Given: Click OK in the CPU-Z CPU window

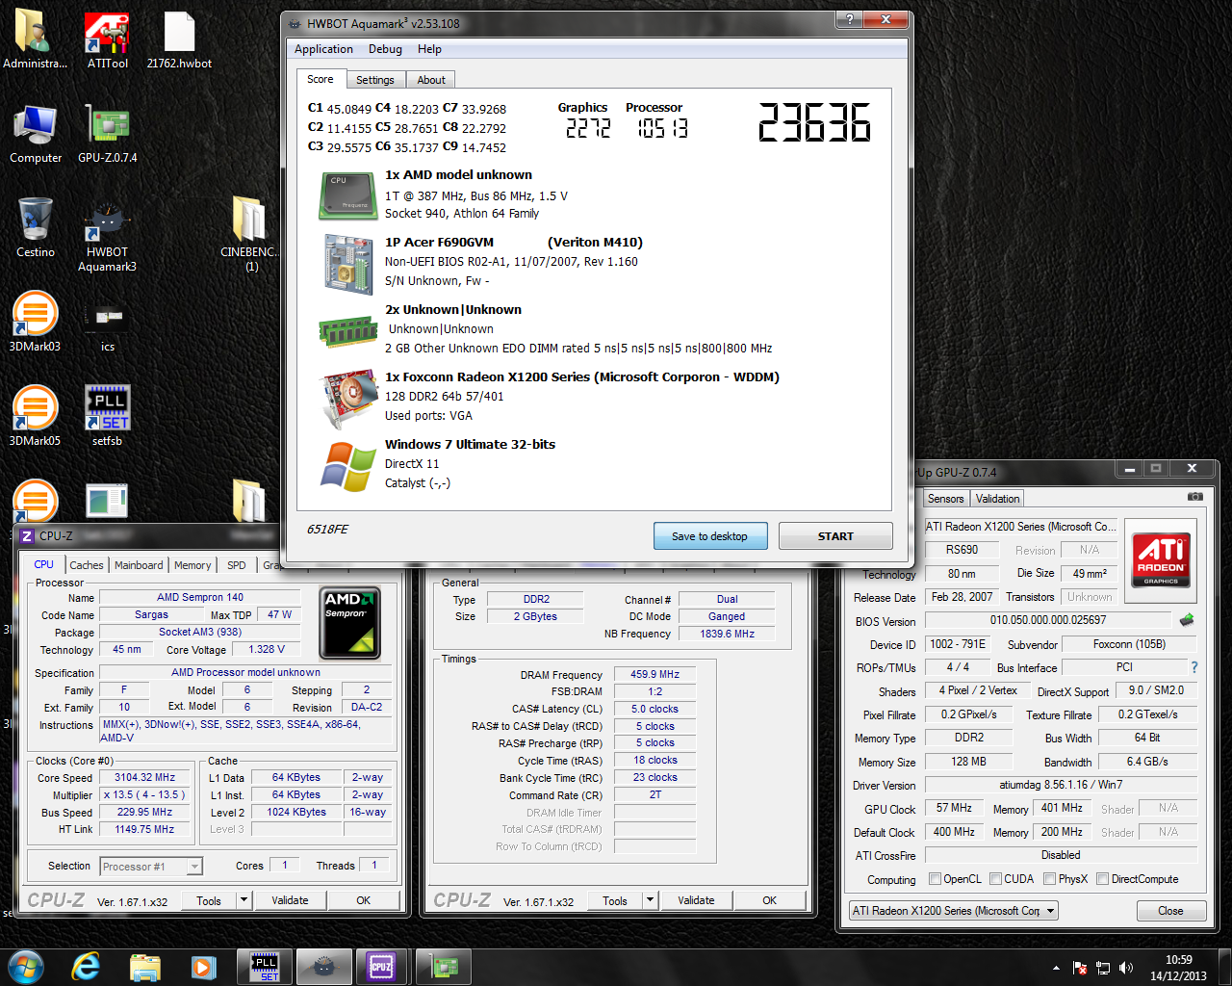Looking at the screenshot, I should click(x=363, y=900).
